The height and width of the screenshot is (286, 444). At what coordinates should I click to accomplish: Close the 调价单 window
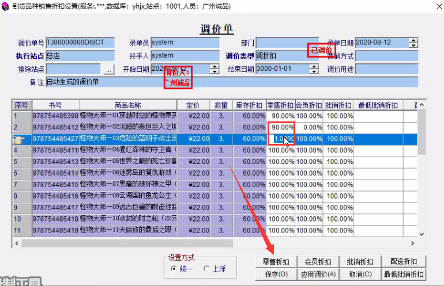(x=439, y=6)
